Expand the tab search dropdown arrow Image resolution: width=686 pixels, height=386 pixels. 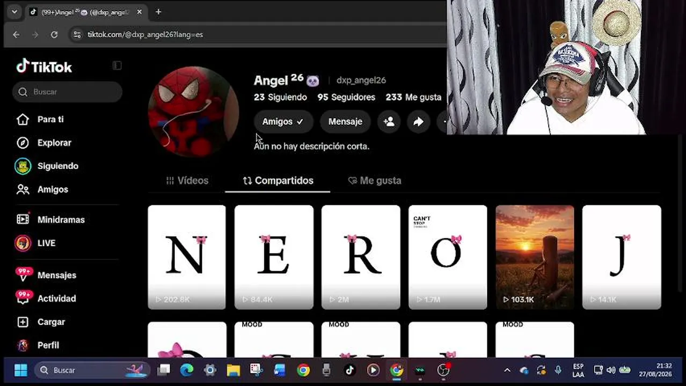coord(14,12)
